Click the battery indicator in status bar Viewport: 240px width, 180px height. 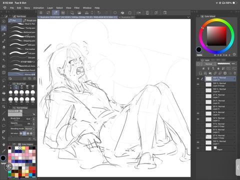(234, 3)
